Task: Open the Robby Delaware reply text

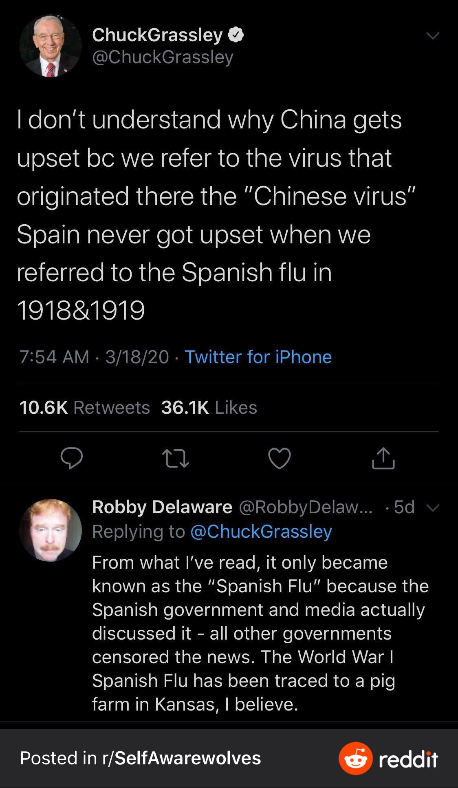Action: [260, 633]
